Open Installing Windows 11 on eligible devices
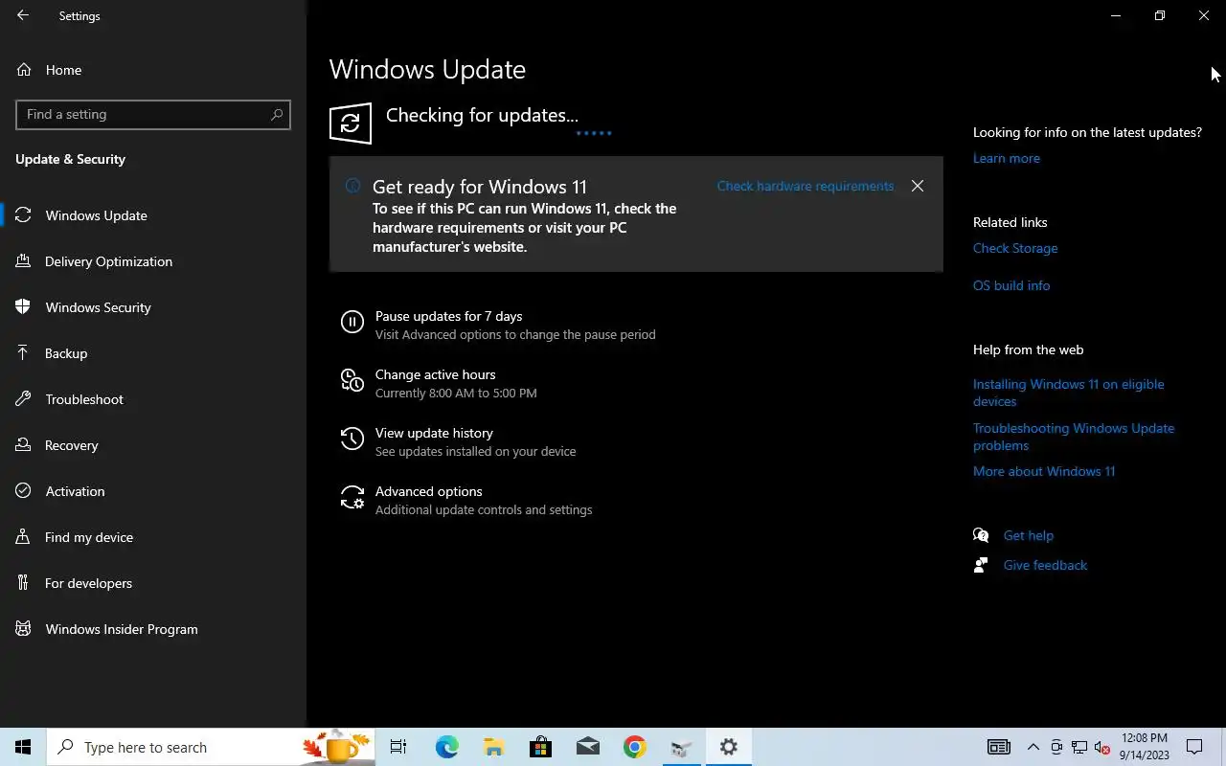 pos(1069,393)
